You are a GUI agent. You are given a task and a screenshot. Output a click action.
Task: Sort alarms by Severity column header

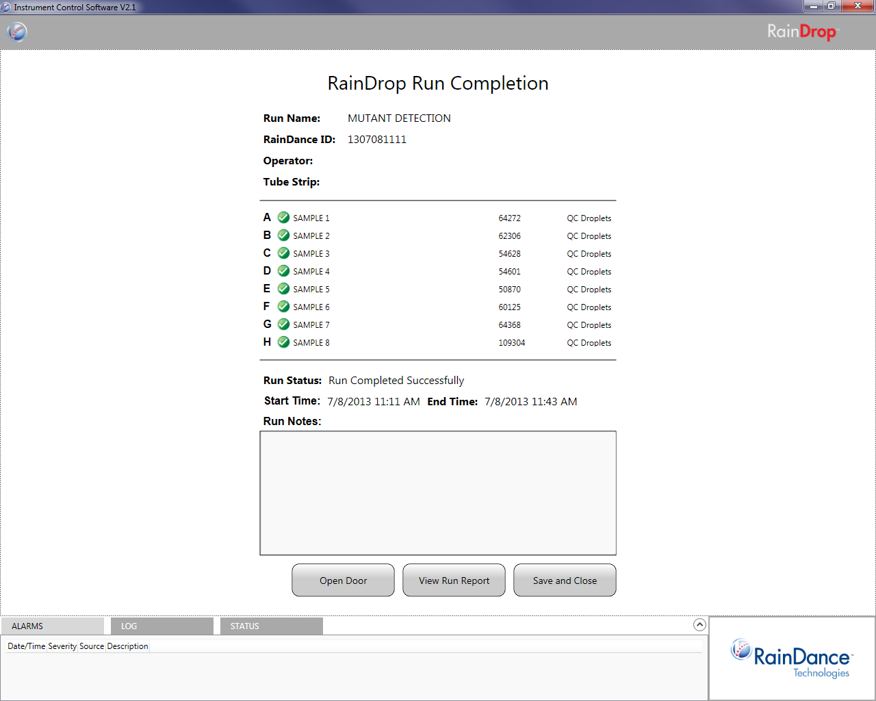pos(62,646)
